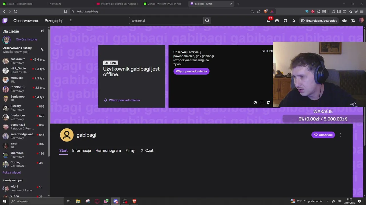This screenshot has width=366, height=205.
Task: Switch to Informacje tab
Action: pyautogui.click(x=81, y=151)
